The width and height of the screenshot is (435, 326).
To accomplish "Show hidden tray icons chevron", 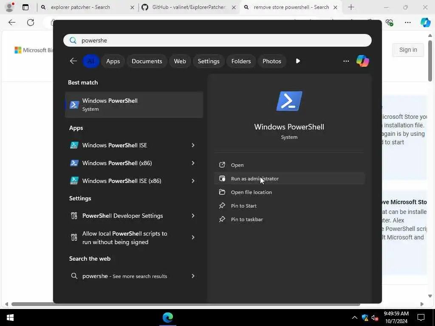I will 355,318.
